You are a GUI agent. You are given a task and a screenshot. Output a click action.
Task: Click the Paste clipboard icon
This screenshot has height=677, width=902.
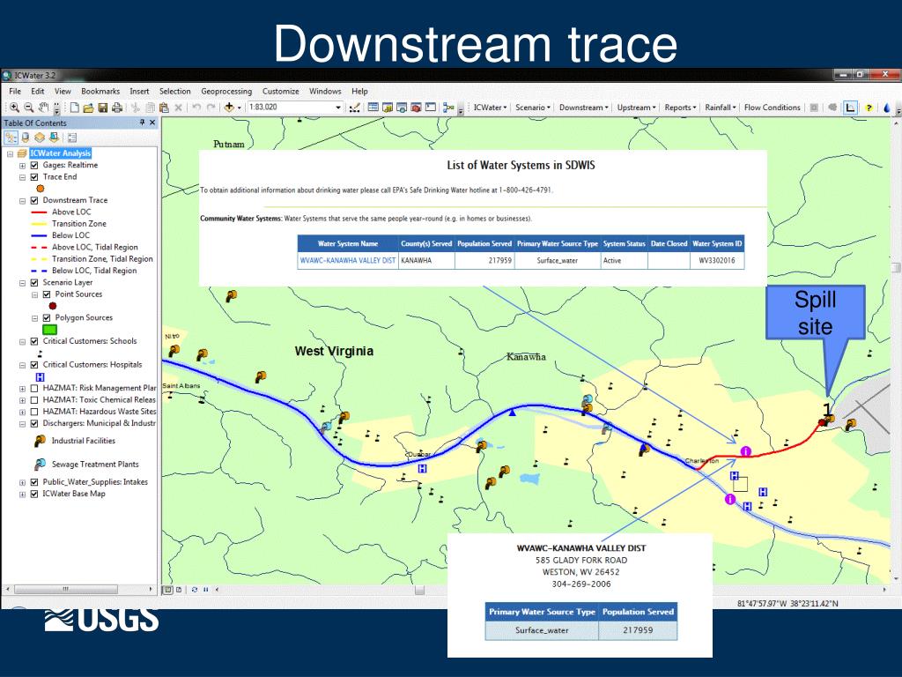(164, 108)
